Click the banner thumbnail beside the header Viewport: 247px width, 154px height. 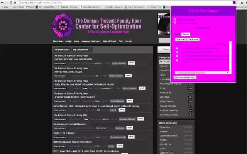164,24
